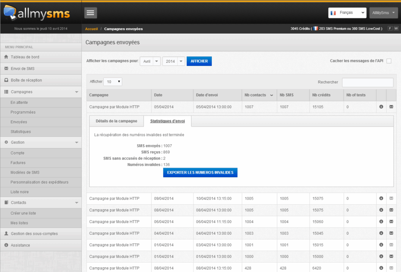
Task: Select credits value 15105 cell
Action: (326, 107)
